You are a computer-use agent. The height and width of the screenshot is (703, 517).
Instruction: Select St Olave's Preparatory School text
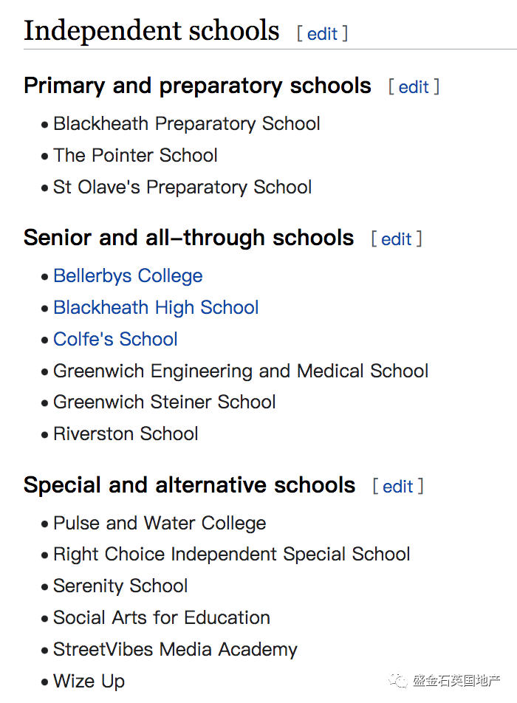(182, 188)
